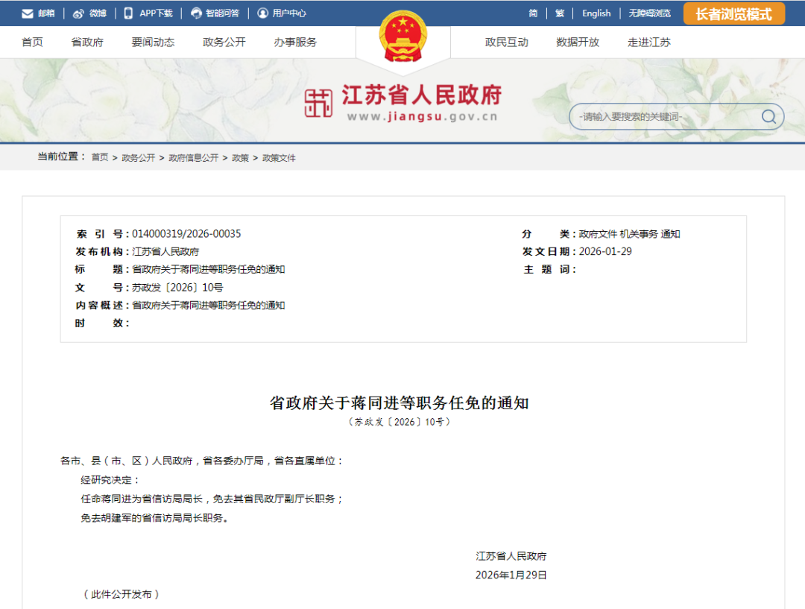Click the www.jiangsu.gov.cn URL text

pos(423,117)
